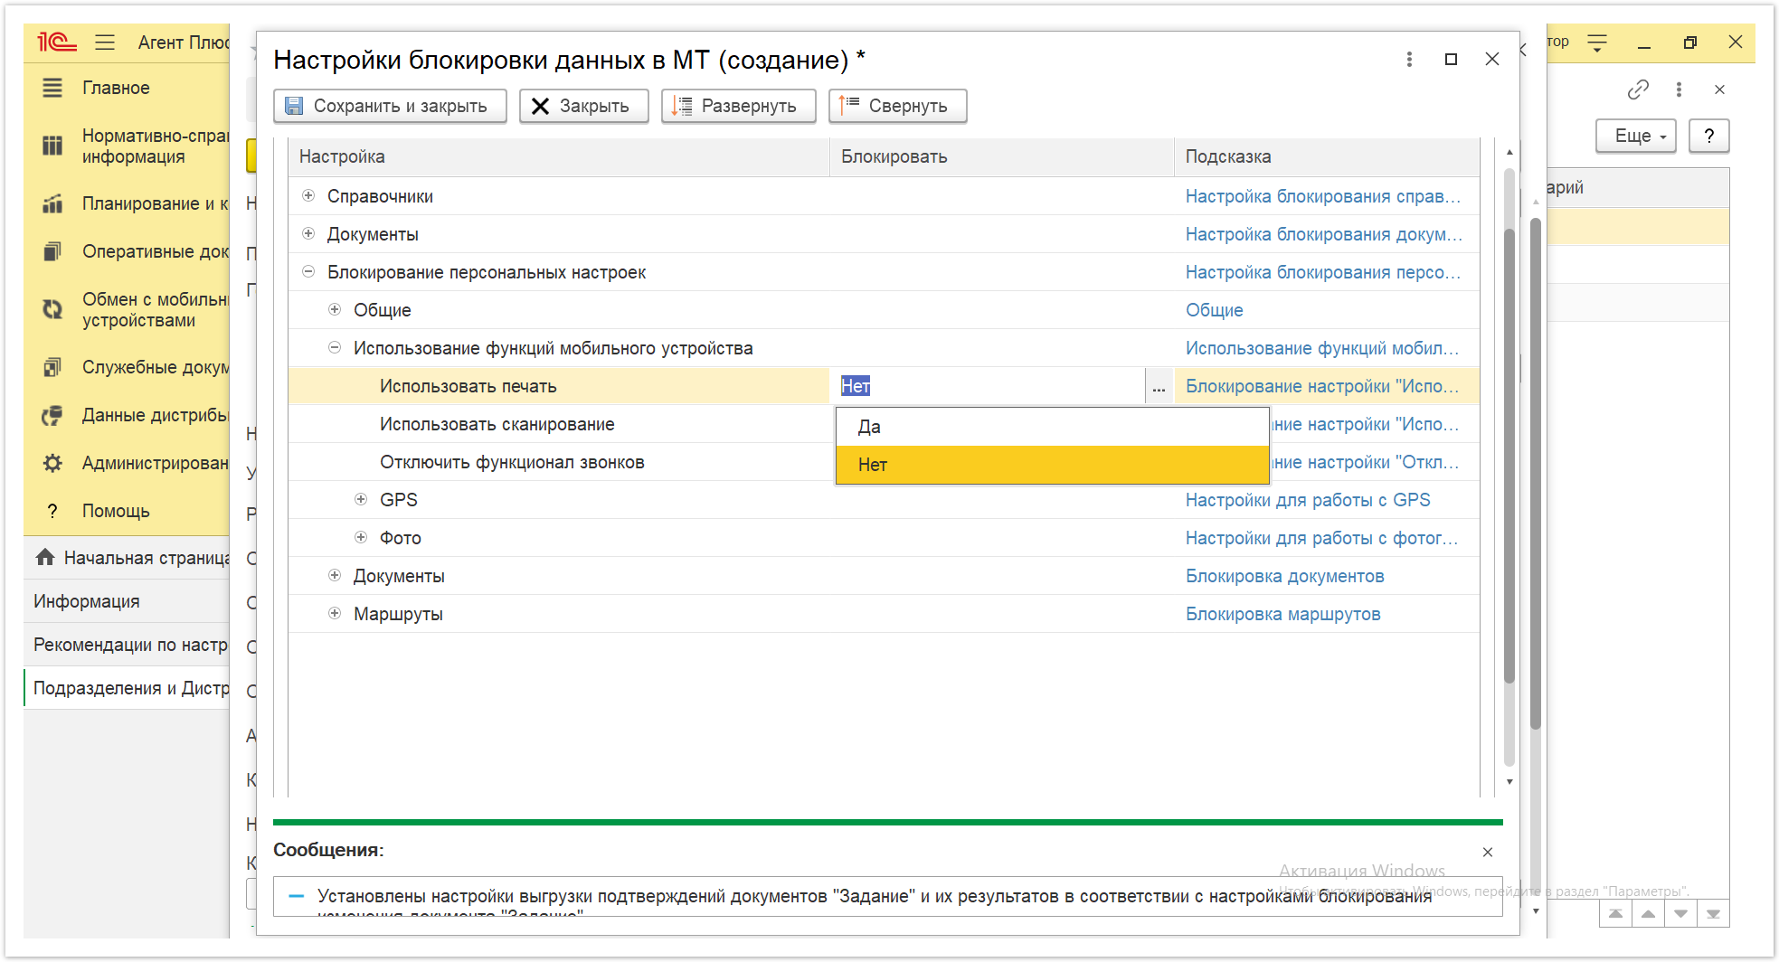This screenshot has height=962, width=1779.
Task: Click Блокировать column header
Action: (x=1002, y=156)
